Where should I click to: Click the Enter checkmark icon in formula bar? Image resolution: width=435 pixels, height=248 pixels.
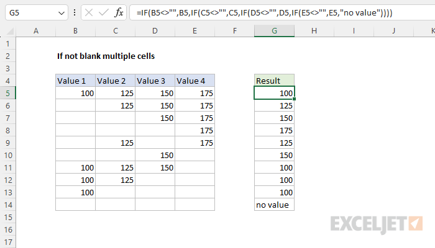tap(102, 12)
